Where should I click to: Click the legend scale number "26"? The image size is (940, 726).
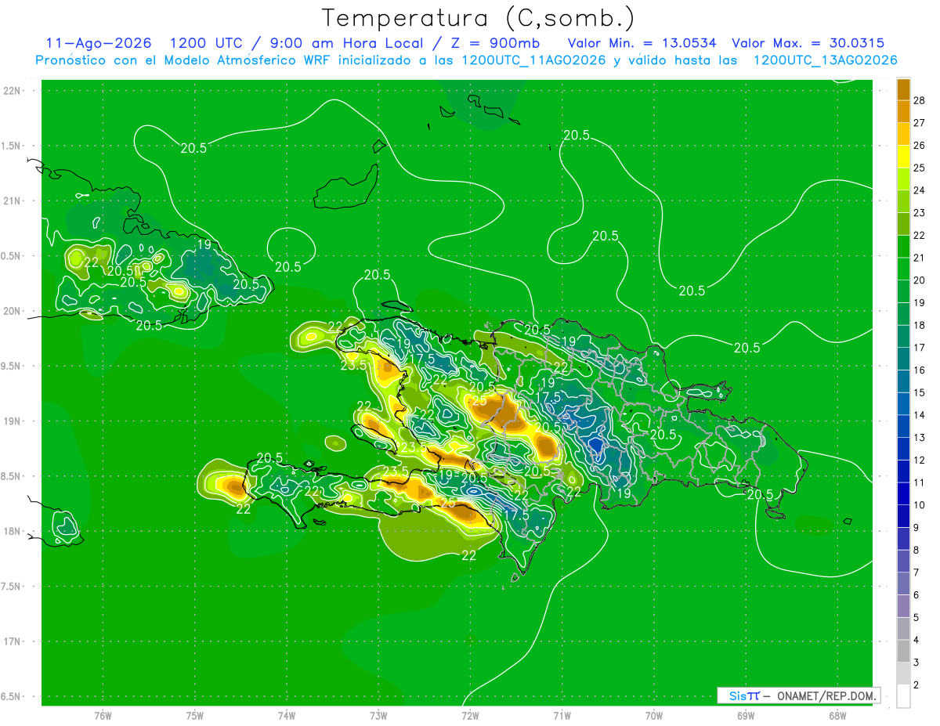point(920,146)
